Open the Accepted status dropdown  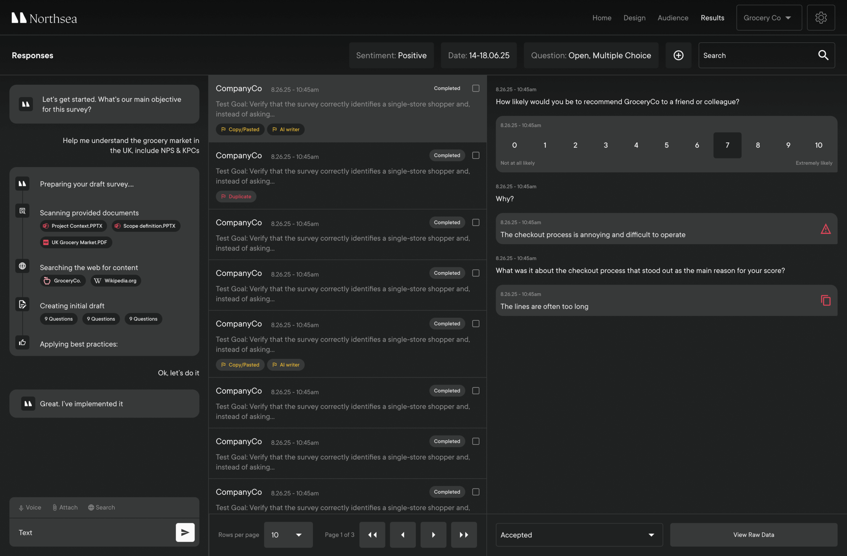click(579, 534)
